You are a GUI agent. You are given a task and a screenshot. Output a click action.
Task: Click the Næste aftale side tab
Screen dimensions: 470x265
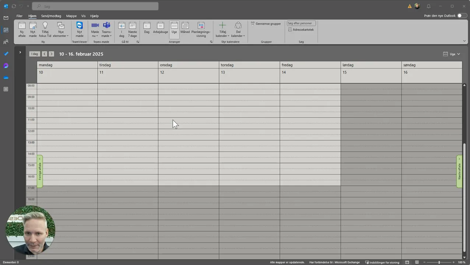tap(459, 172)
